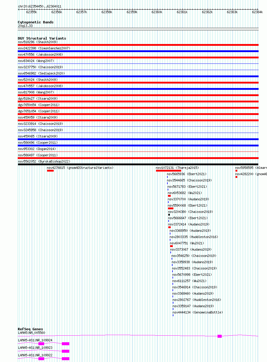Image resolution: width=267 pixels, height=362 pixels.
Task: Select the dgv7650n54 (Cooper2011) label
Action: pos(39,105)
